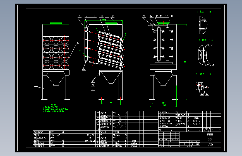This screenshot has height=156, width=242.
Task: Click callout 21 in the middle detail view
Action: (x=212, y=45)
